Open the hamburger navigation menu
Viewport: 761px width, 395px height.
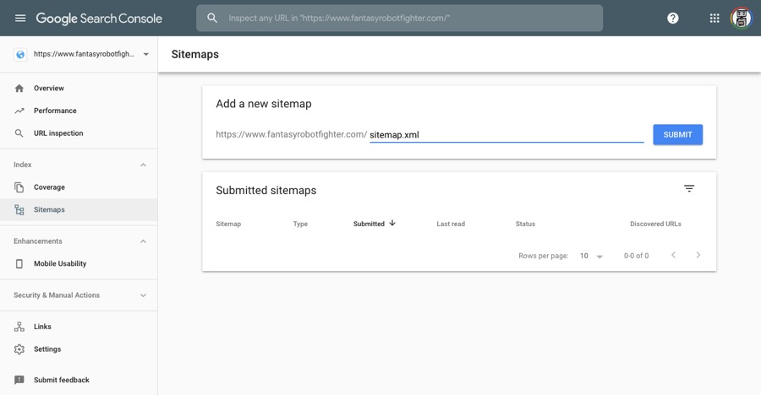20,18
